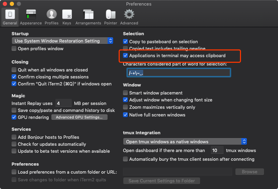278x189 pixels.
Task: Open the Pointer preferences icon
Action: pyautogui.click(x=111, y=14)
